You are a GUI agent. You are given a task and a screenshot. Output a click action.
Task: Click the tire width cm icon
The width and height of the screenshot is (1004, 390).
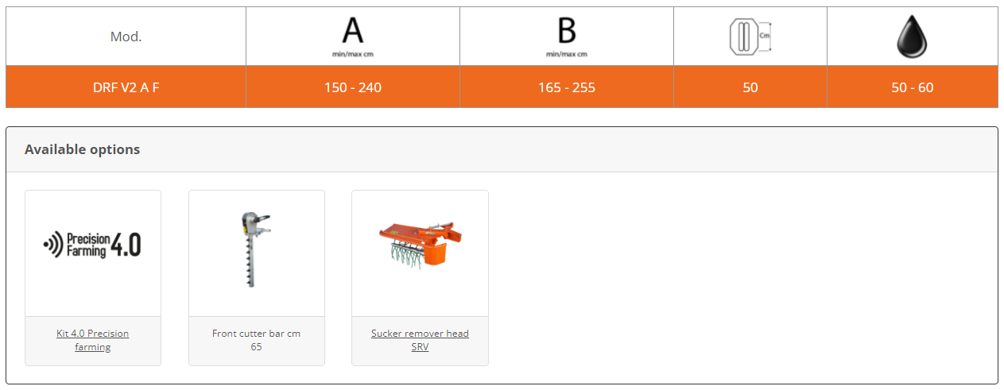(x=750, y=37)
